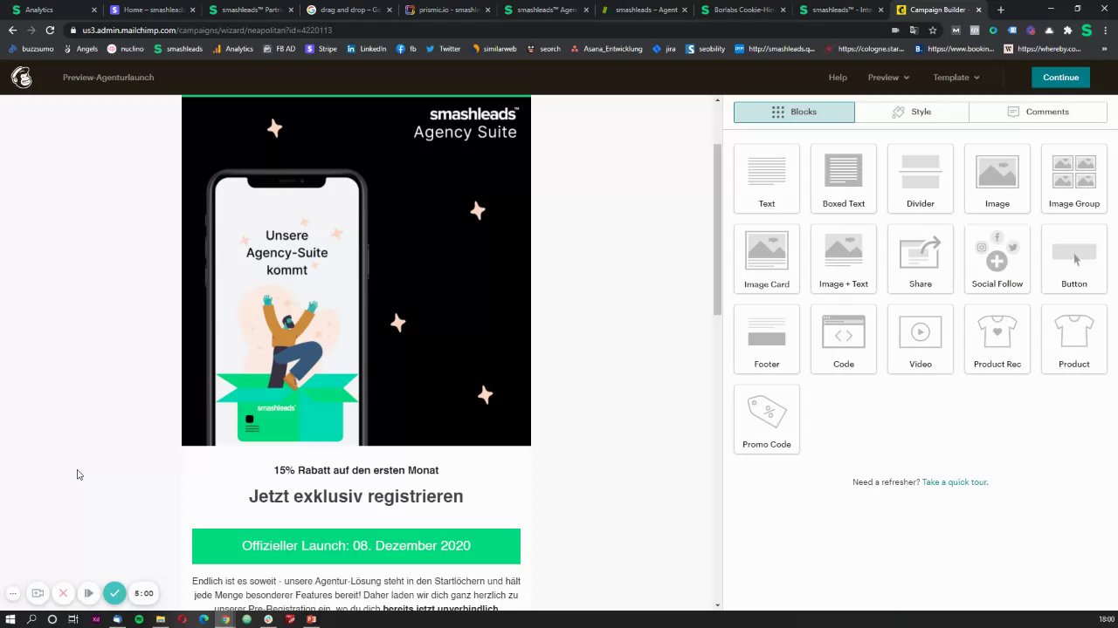The width and height of the screenshot is (1118, 628).
Task: Select the Image + Text block
Action: (844, 259)
